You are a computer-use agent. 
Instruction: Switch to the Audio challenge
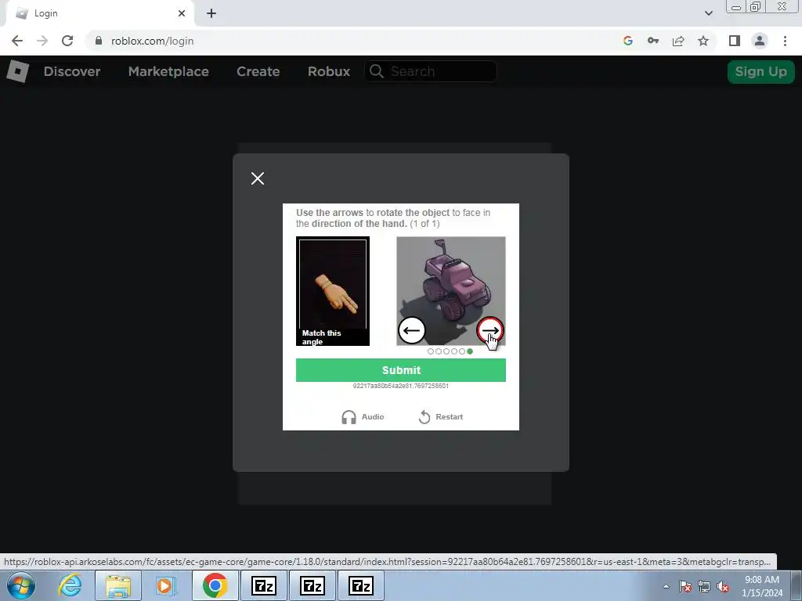363,417
